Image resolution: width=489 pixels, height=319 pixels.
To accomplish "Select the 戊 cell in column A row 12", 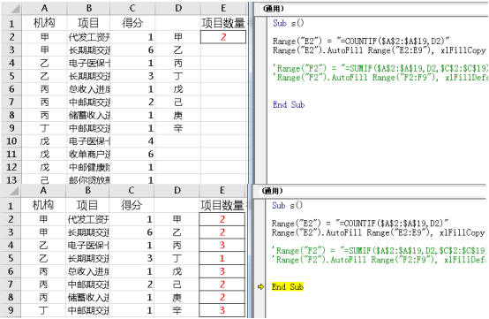I will [x=44, y=167].
